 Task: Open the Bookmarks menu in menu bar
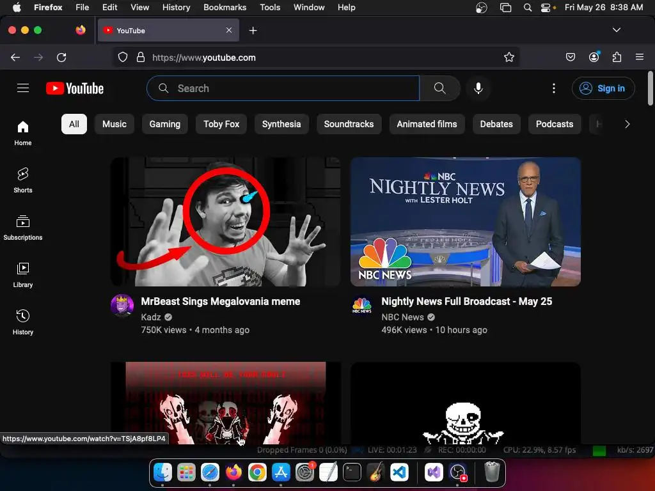click(x=225, y=7)
